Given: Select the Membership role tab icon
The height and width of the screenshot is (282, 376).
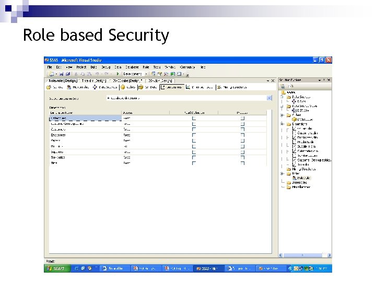Looking at the screenshot, I should point(69,87).
